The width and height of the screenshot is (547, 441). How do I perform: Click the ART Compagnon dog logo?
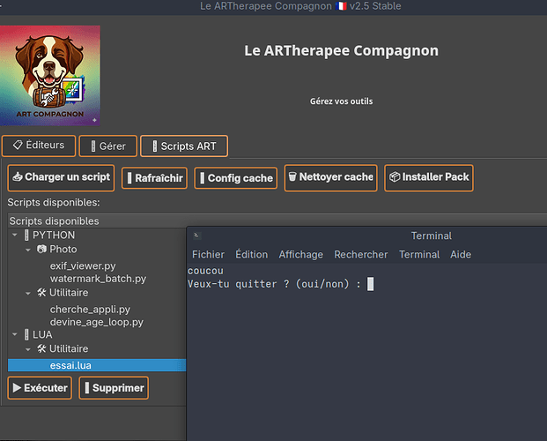tap(50, 76)
